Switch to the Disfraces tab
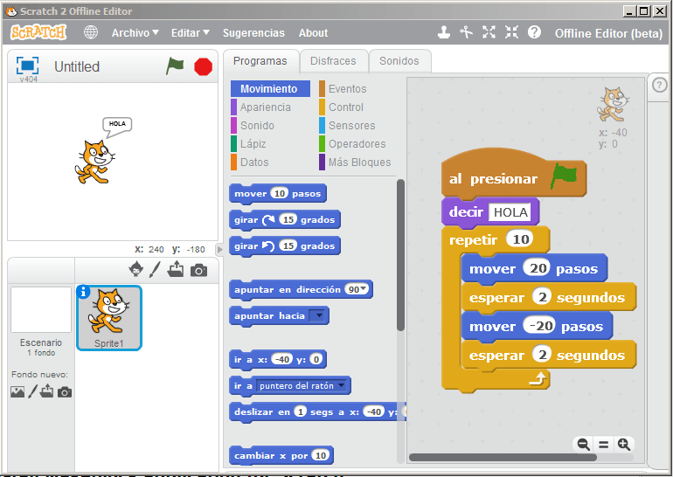Viewport: 673px width, 477px height. [333, 61]
